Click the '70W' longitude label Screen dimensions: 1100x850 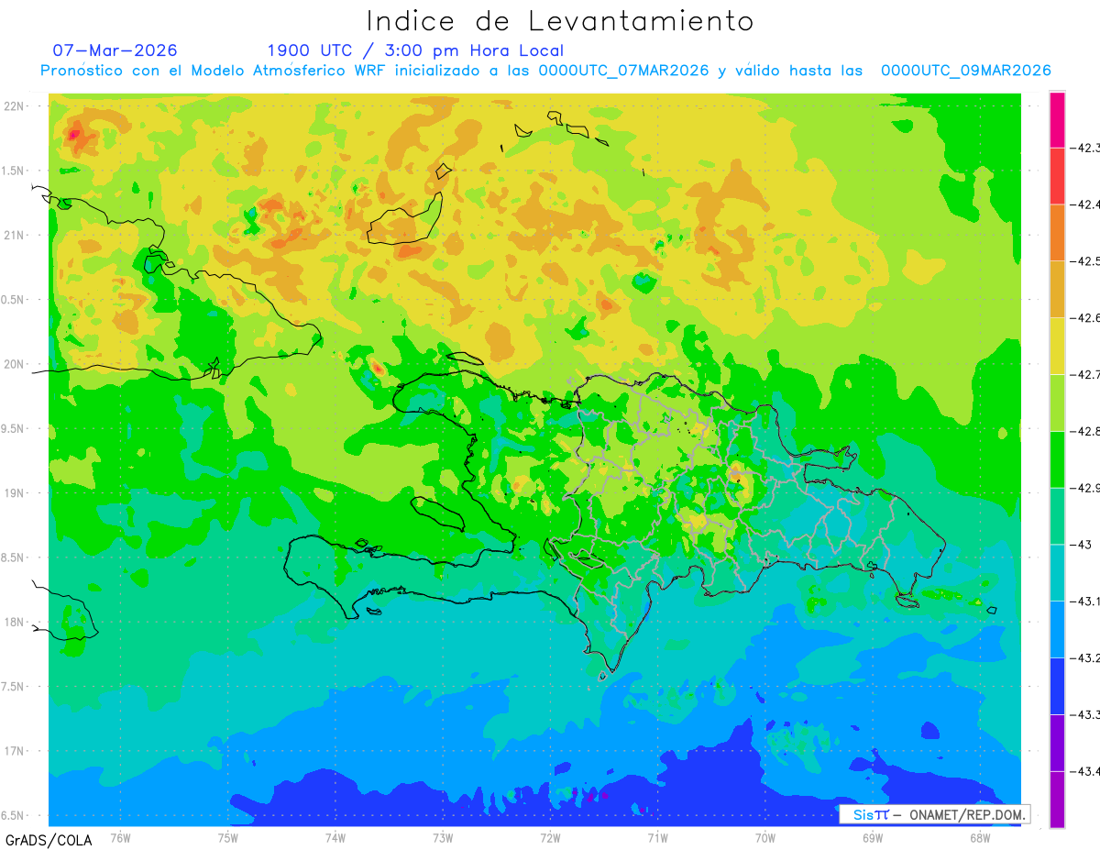pos(765,837)
